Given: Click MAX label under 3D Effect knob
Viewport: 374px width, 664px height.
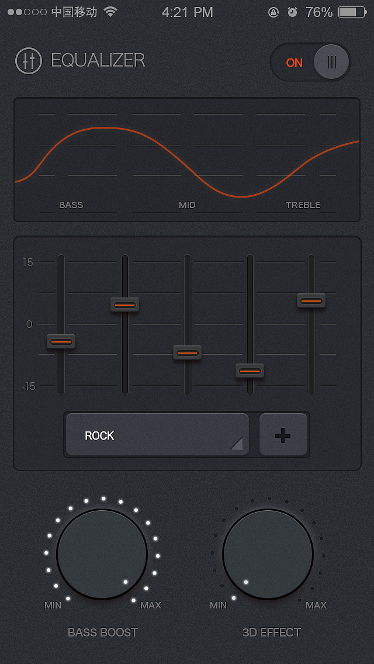Looking at the screenshot, I should (316, 605).
